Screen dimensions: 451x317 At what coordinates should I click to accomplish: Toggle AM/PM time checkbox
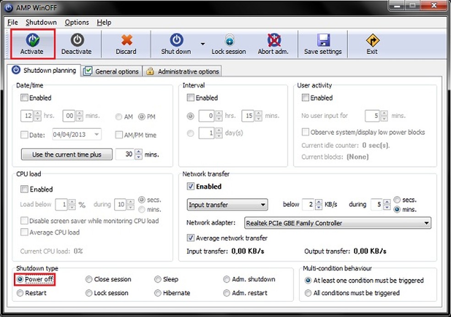tap(119, 135)
